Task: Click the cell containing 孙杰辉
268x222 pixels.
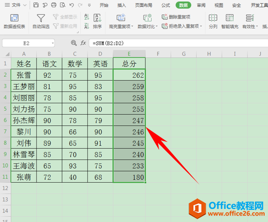Action: 24,120
